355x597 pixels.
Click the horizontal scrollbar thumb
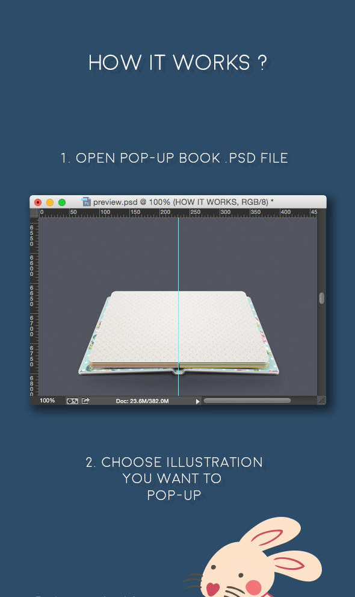(x=247, y=401)
